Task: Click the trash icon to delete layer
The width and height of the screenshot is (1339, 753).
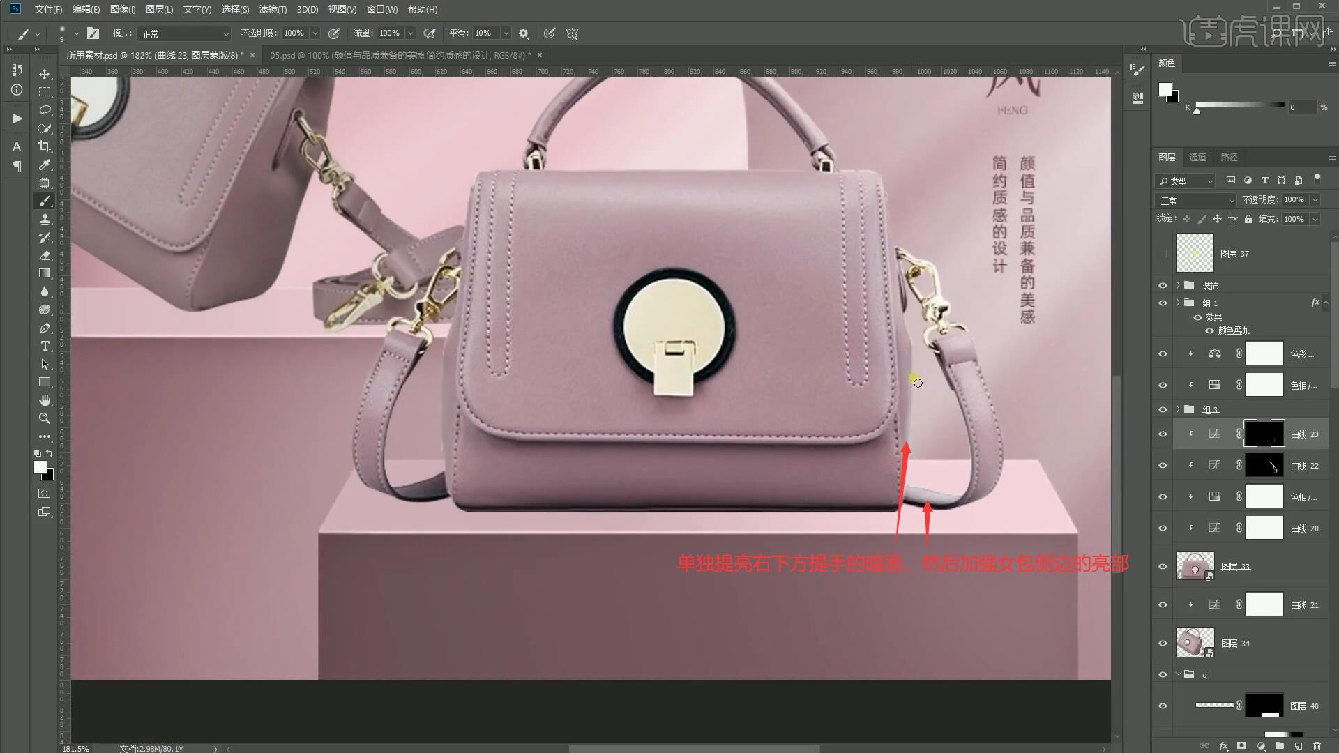Action: pos(1317,746)
